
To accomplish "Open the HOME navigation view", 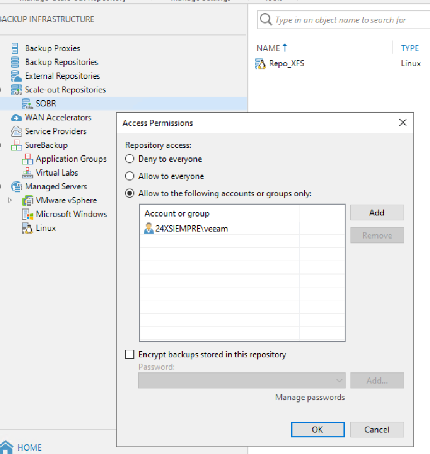I will pyautogui.click(x=29, y=448).
